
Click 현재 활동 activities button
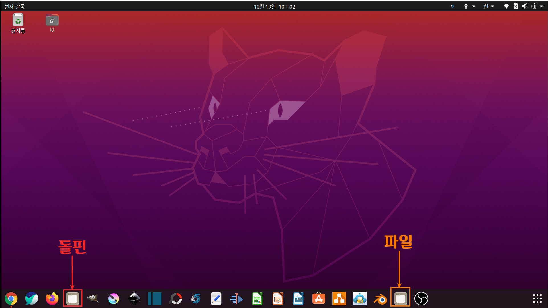point(15,6)
